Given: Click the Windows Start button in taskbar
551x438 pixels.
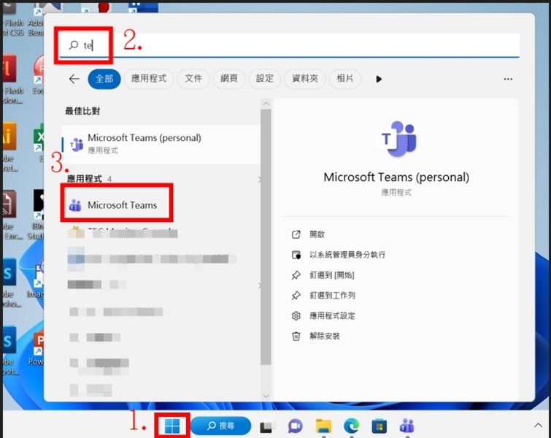Looking at the screenshot, I should pos(172,426).
